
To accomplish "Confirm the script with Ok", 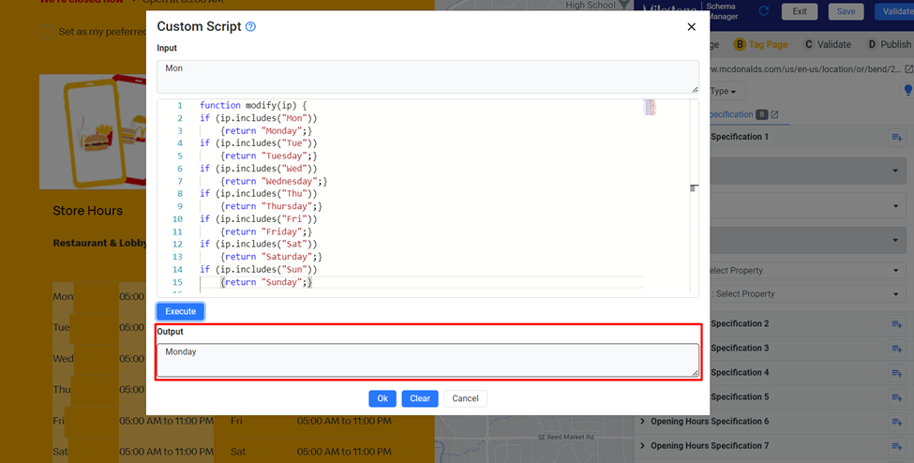I will pyautogui.click(x=382, y=398).
